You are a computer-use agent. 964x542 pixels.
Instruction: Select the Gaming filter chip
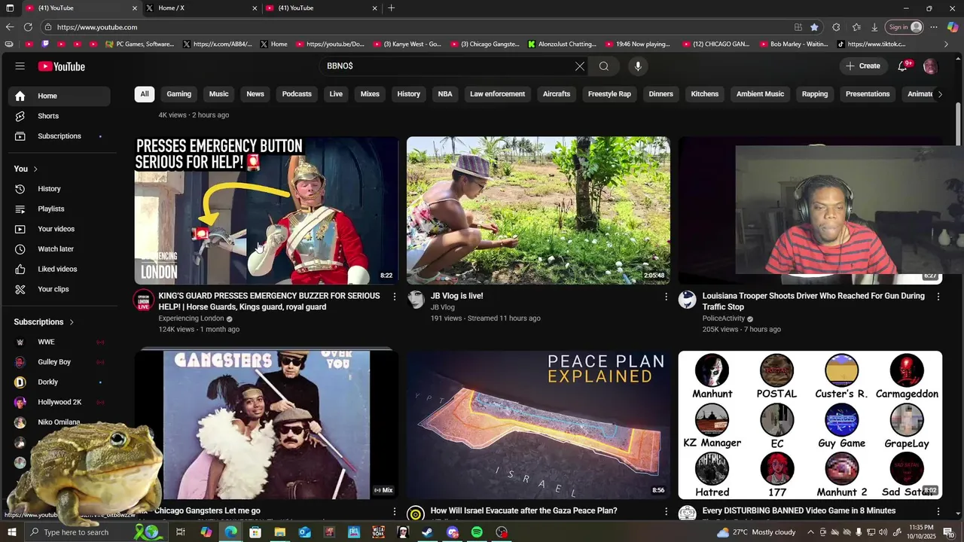click(178, 94)
